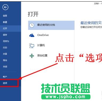The height and width of the screenshot is (101, 102).
Task: Select the OneDrive location label
Action: pyautogui.click(x=43, y=35)
